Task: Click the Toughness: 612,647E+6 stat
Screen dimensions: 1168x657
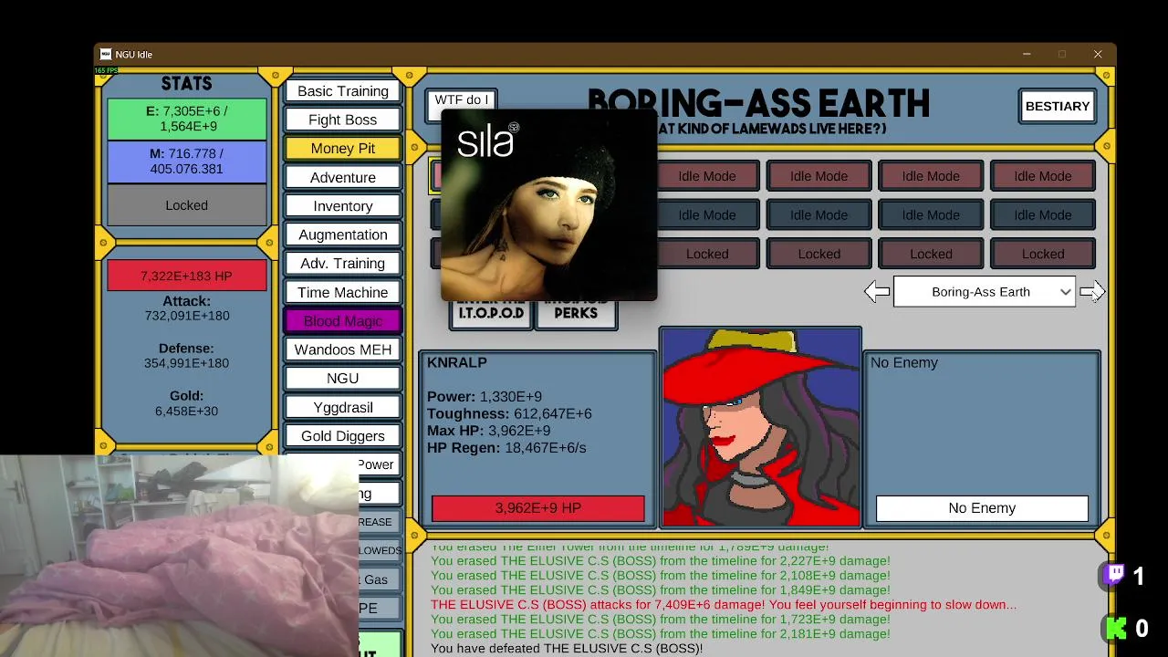Action: (x=509, y=413)
